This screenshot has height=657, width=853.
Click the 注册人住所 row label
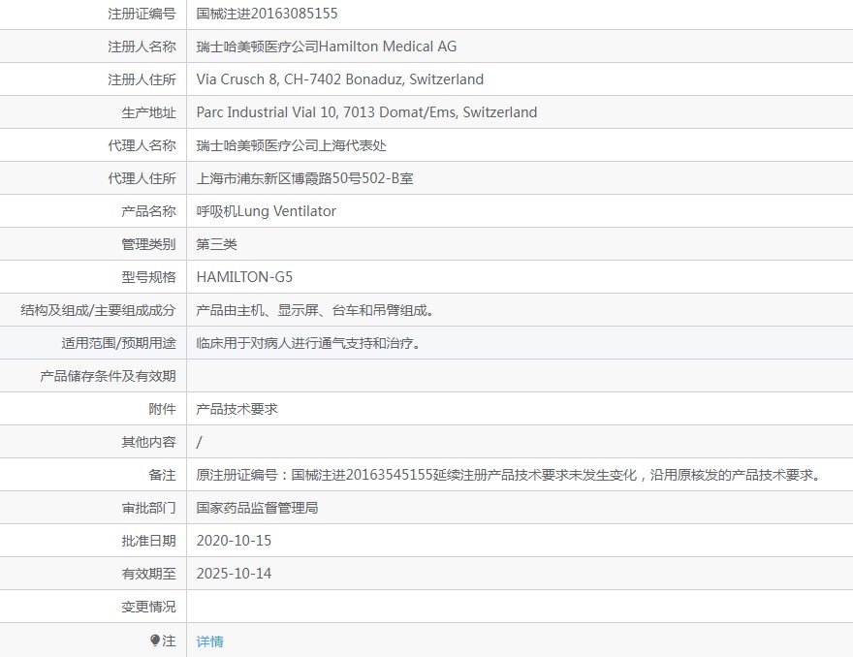(x=142, y=79)
